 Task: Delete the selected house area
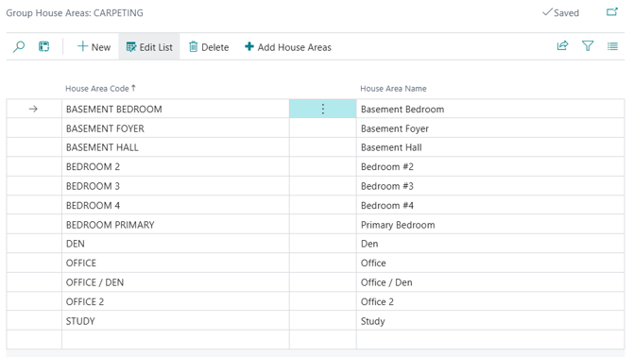pyautogui.click(x=209, y=47)
